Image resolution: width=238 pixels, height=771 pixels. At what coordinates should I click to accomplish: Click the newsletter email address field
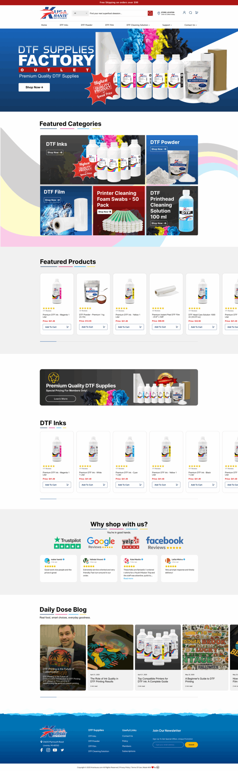pos(168,744)
